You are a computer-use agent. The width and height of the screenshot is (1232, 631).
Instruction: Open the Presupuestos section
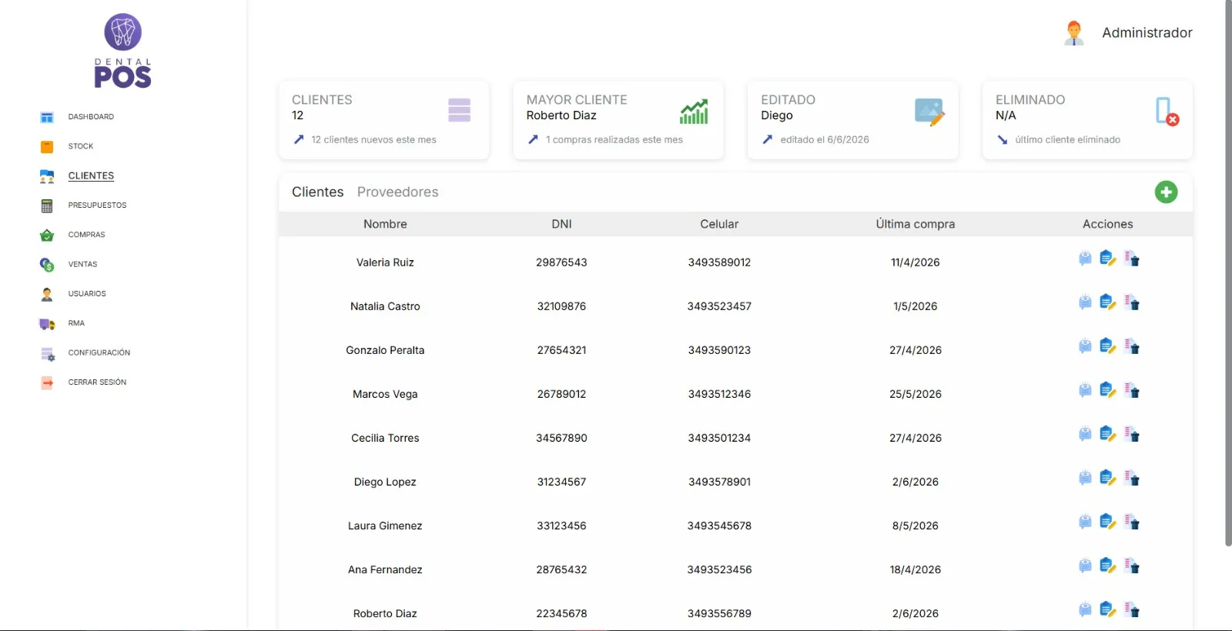point(97,205)
